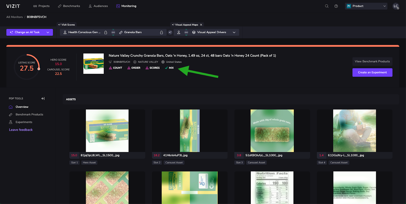
Task: Click the COUNT warning indicator
Action: (x=115, y=68)
